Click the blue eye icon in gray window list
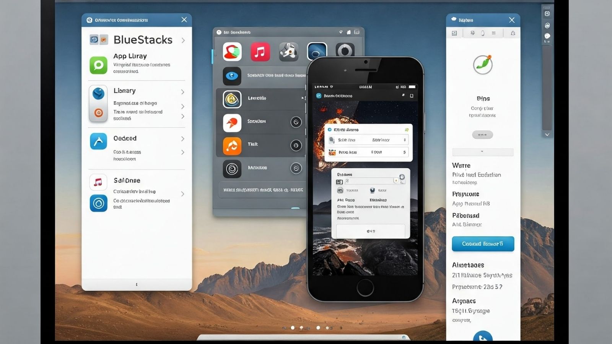 [x=232, y=76]
